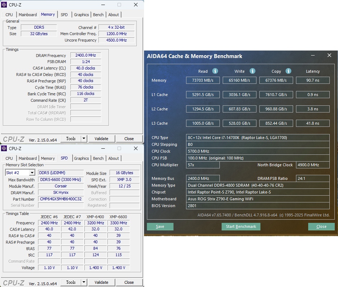Click the L1 Cache Read 5291.5 GB/s field
Image resolution: width=338 pixels, height=287 pixels.
(x=203, y=95)
